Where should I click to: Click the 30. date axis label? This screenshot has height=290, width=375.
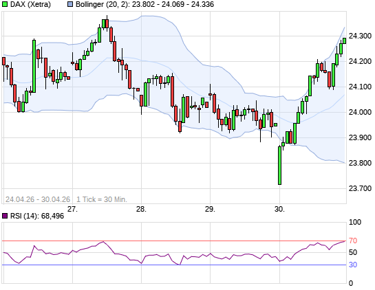click(x=279, y=209)
